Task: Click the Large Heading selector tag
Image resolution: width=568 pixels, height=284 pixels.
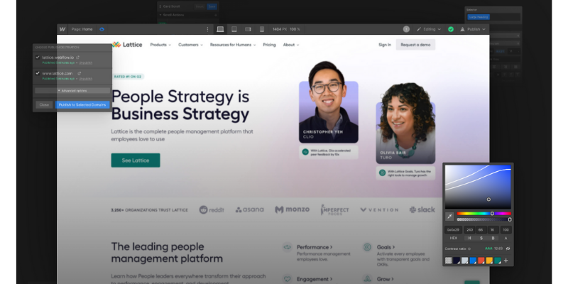Action: pos(478,17)
